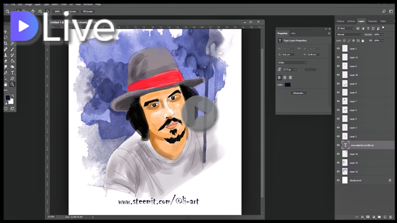Click the Advanced... button
This screenshot has height=223, width=397.
298,93
